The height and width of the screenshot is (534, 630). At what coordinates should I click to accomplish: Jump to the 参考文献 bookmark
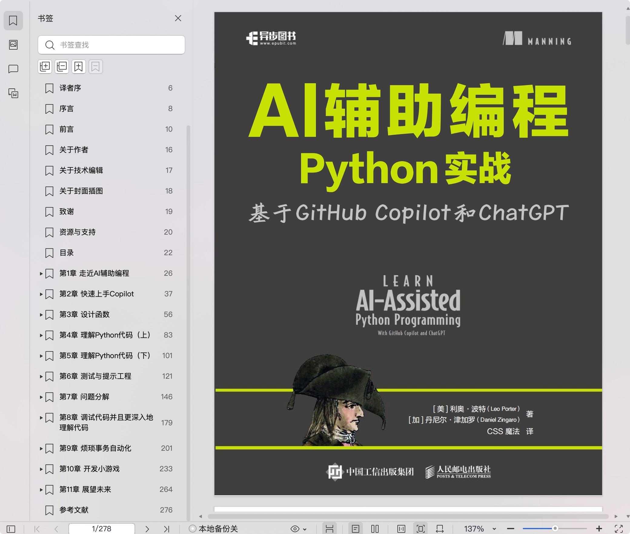click(74, 510)
